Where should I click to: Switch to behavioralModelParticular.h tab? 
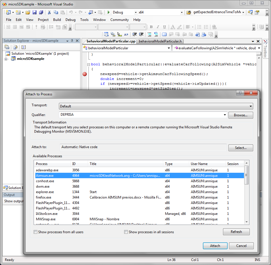point(160,41)
